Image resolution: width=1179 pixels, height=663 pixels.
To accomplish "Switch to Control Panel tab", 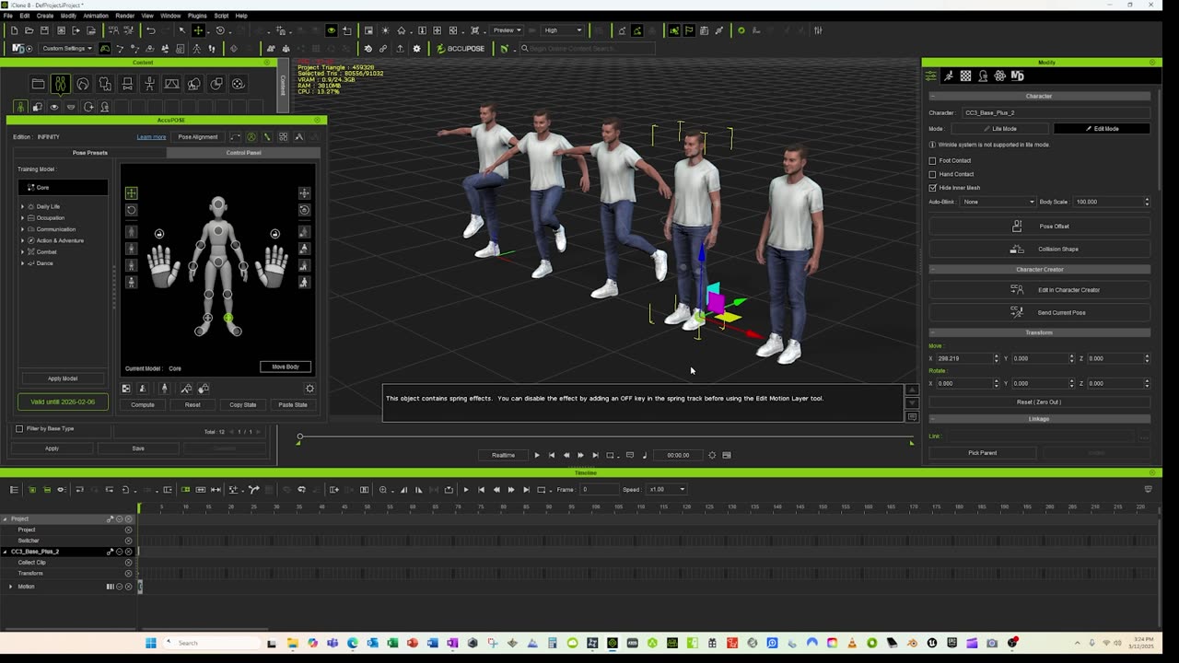I will coord(243,153).
